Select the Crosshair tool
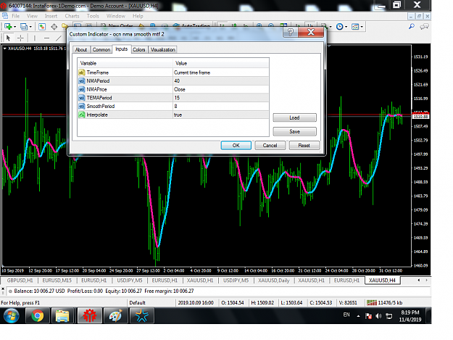This screenshot has height=340, width=453. tap(20, 38)
